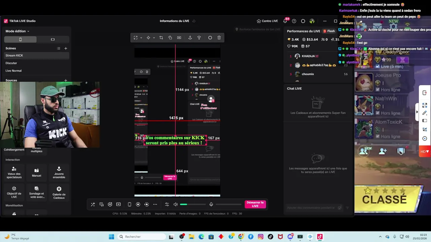Click Informations du LIVE title

coord(174,21)
